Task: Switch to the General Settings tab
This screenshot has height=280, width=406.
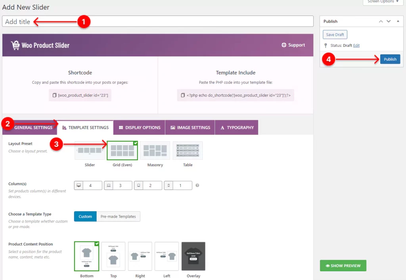Action: [x=30, y=127]
